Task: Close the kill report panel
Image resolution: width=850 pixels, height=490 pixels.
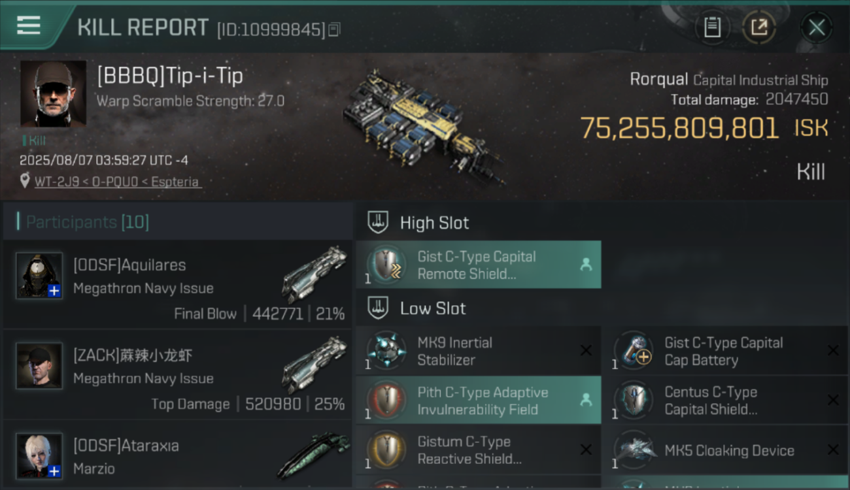Action: coord(817,27)
